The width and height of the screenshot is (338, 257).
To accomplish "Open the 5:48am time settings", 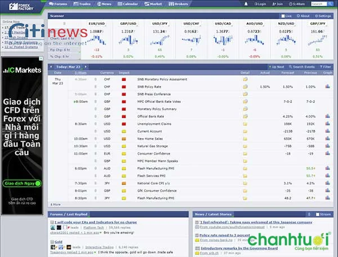I will [x=297, y=4].
